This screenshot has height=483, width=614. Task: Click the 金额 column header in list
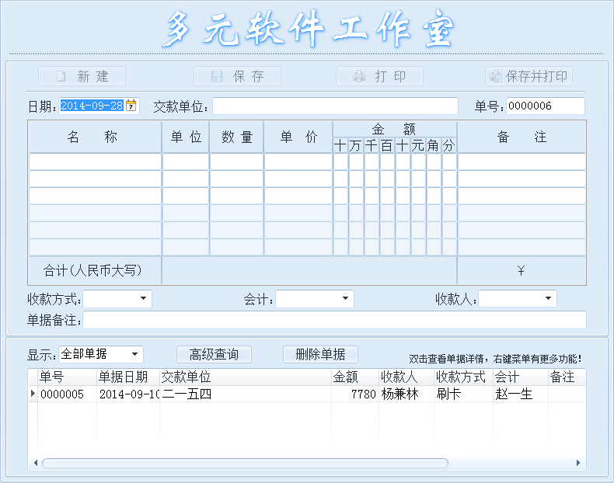point(345,377)
